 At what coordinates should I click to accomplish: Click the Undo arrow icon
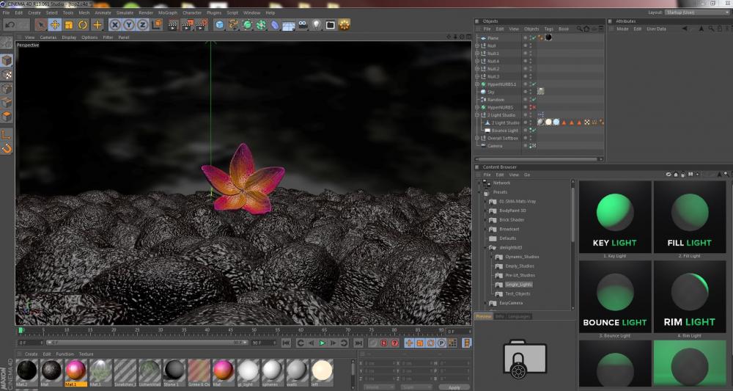[10, 25]
